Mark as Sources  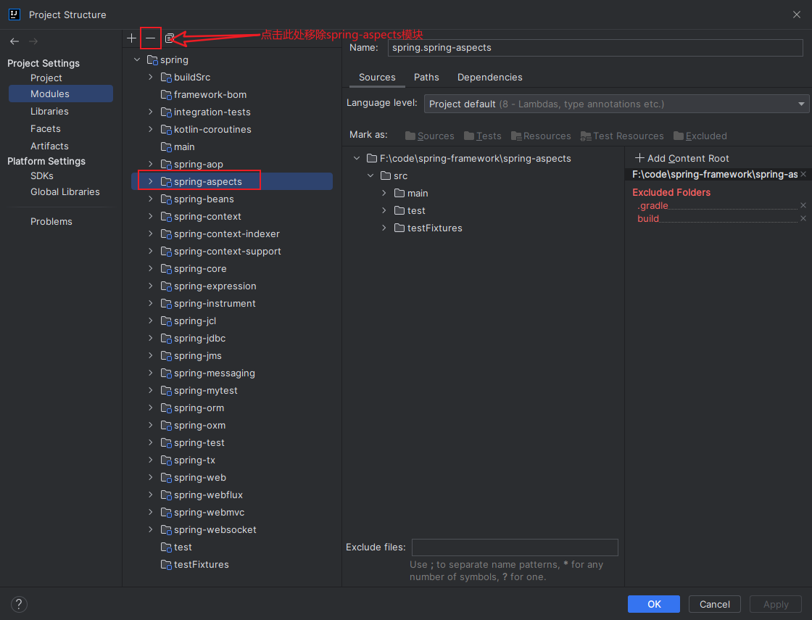coord(429,136)
